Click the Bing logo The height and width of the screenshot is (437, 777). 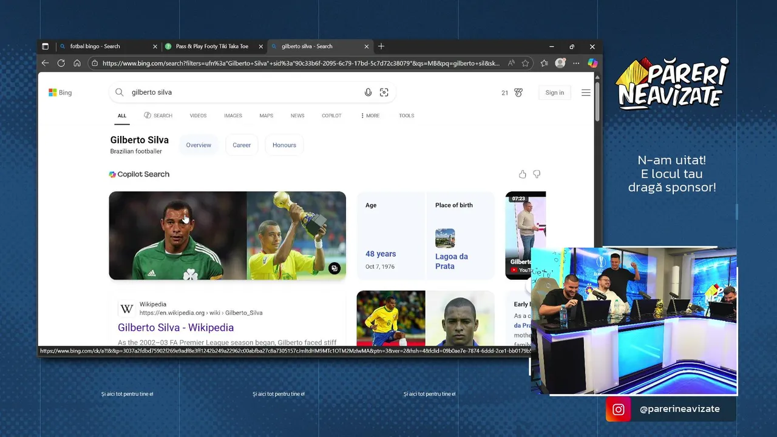tap(60, 92)
